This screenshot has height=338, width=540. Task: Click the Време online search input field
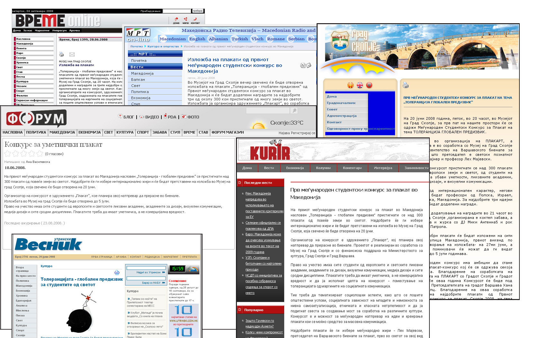coord(176,11)
